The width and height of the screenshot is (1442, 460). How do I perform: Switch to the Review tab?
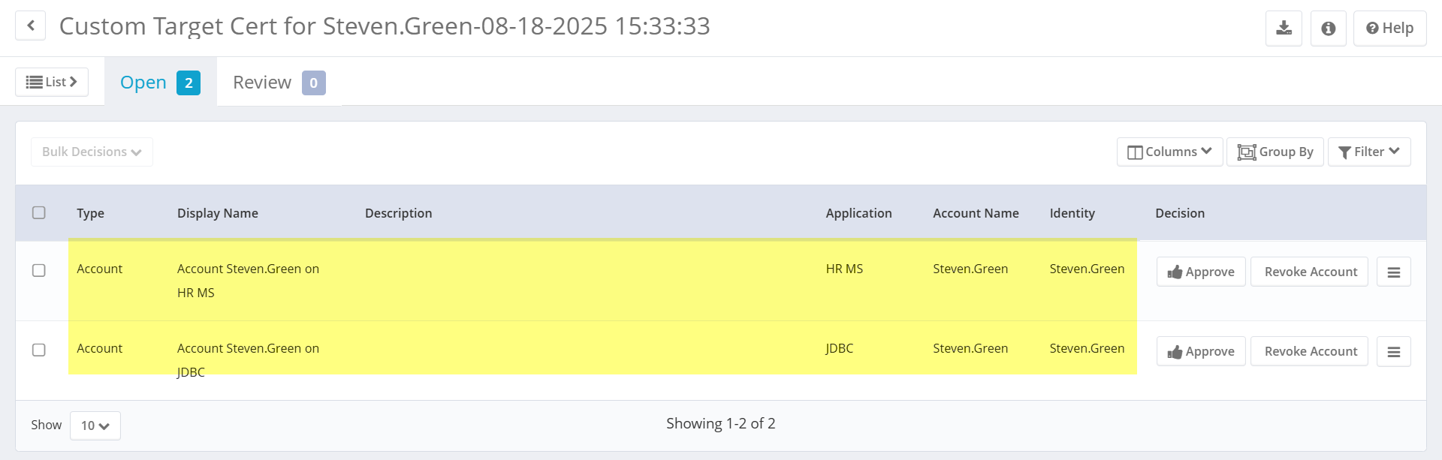pyautogui.click(x=278, y=83)
